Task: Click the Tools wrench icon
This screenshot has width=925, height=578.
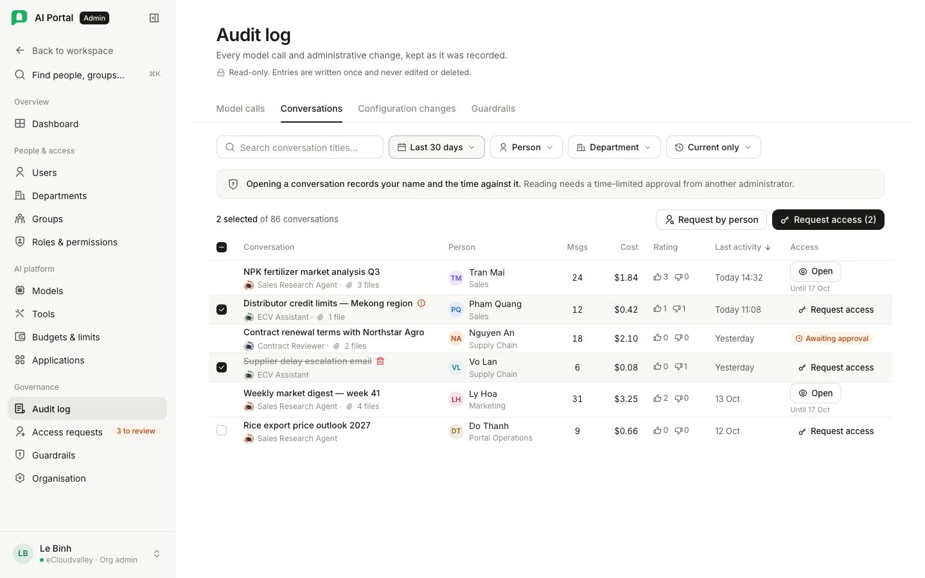Action: pos(20,314)
